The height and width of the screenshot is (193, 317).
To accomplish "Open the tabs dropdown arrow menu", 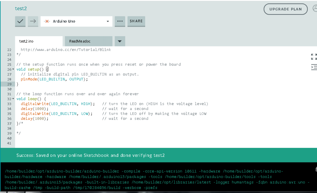I will coord(120,41).
